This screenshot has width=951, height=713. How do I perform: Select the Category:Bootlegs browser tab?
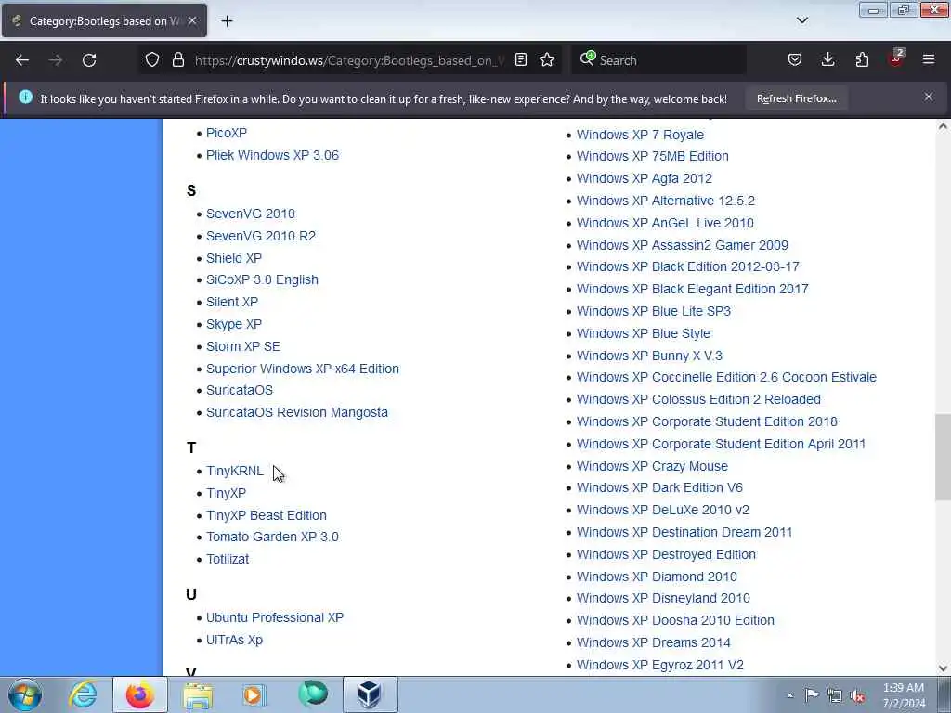104,21
